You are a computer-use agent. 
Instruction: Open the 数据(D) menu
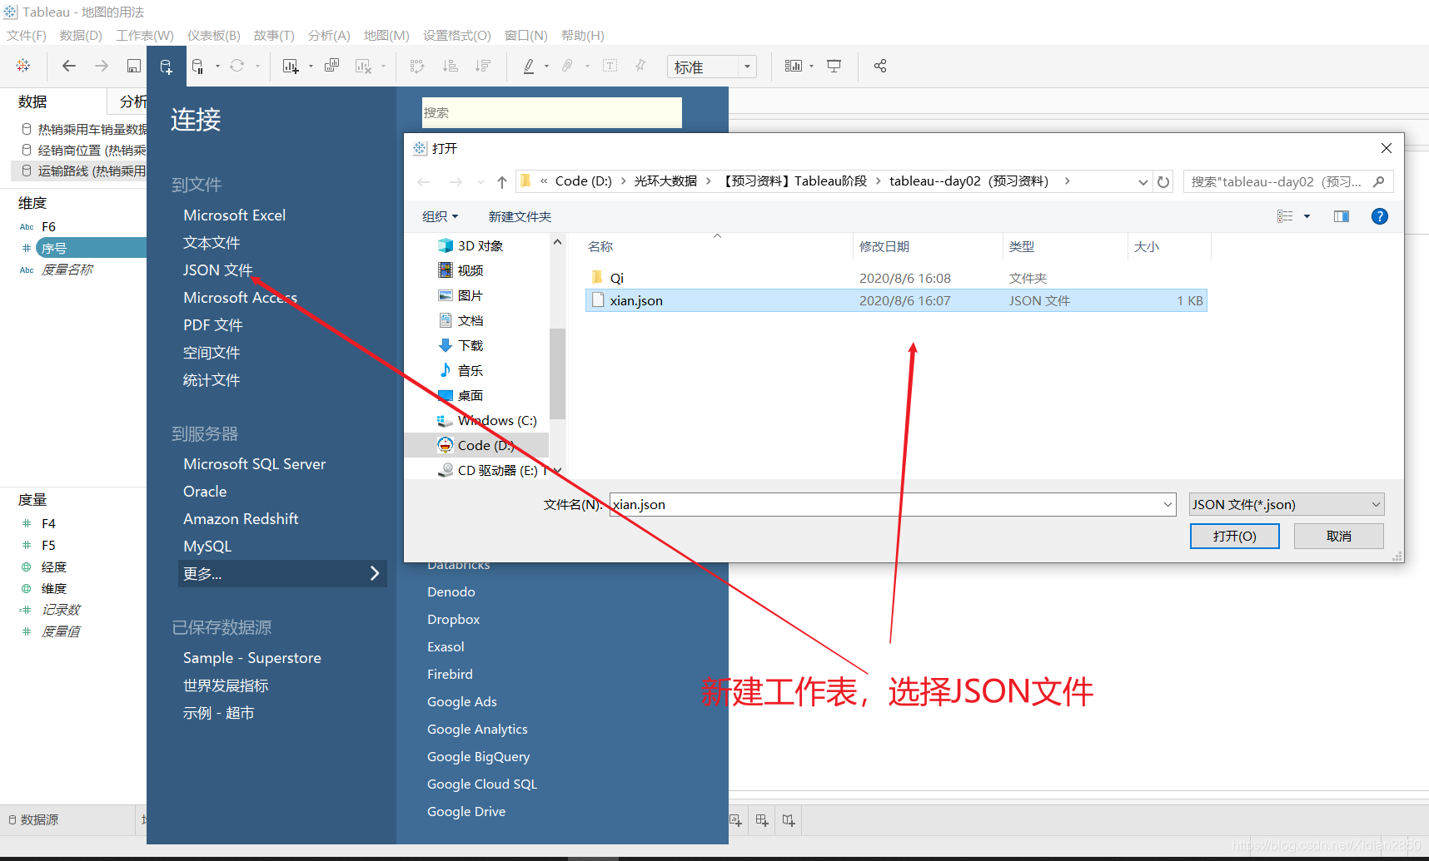coord(81,35)
